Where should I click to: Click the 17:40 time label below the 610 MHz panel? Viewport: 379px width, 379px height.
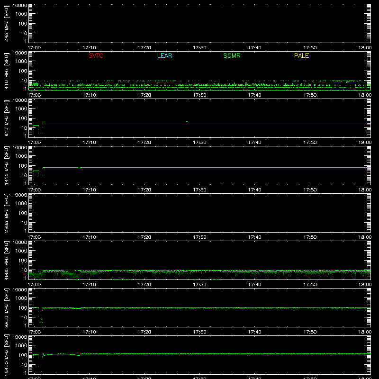point(255,143)
